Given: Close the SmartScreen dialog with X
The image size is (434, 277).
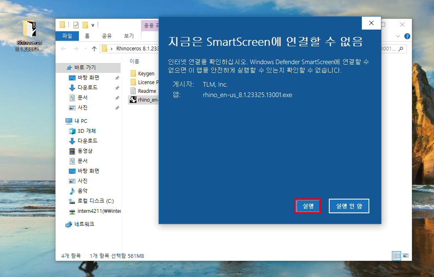Looking at the screenshot, I should [x=371, y=23].
